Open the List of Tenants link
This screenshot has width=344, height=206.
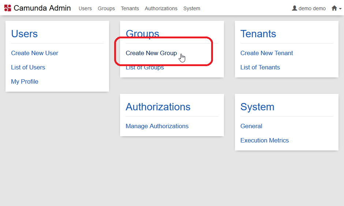pyautogui.click(x=260, y=67)
